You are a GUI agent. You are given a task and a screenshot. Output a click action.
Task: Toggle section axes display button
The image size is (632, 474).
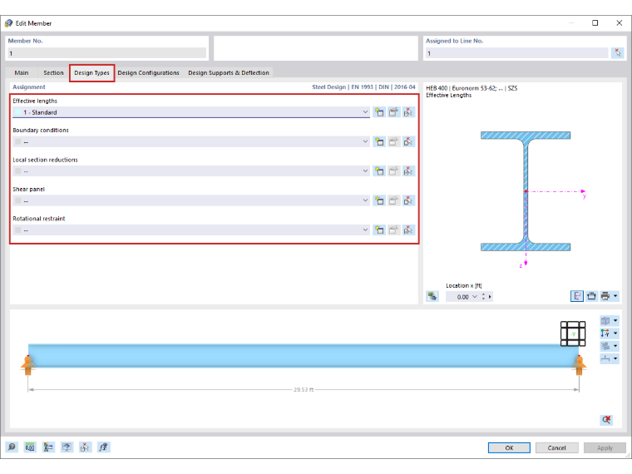[x=577, y=296]
